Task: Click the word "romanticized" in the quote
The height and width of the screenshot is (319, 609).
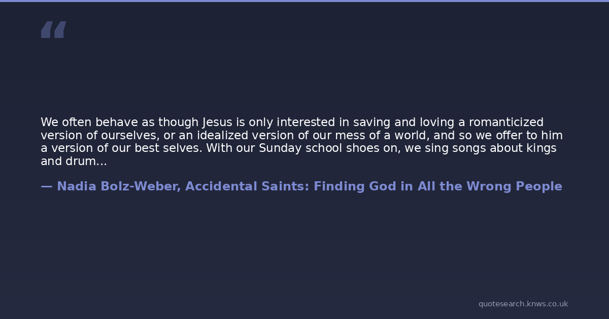Action: [506, 123]
